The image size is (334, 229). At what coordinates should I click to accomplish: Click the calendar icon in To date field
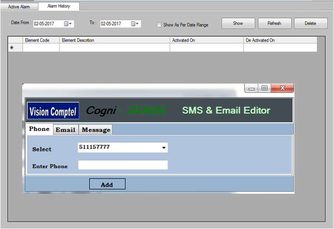[133, 24]
